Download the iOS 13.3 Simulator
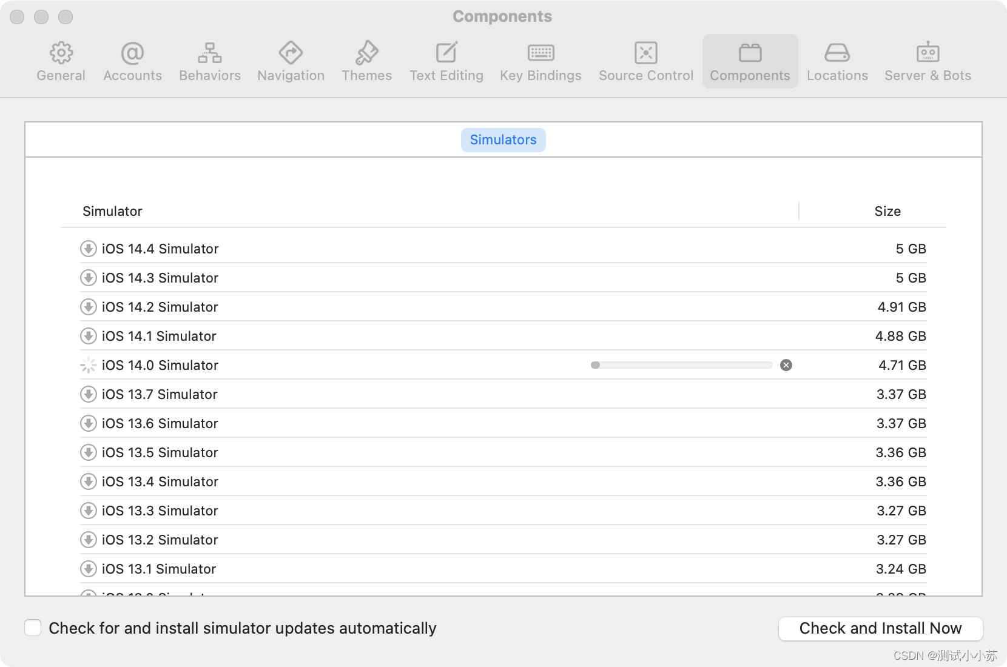The height and width of the screenshot is (667, 1007). tap(89, 511)
